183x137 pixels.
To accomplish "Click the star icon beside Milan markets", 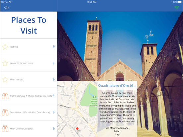I will coord(5,79).
